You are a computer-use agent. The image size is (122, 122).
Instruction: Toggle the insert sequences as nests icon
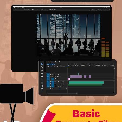(x=48, y=66)
